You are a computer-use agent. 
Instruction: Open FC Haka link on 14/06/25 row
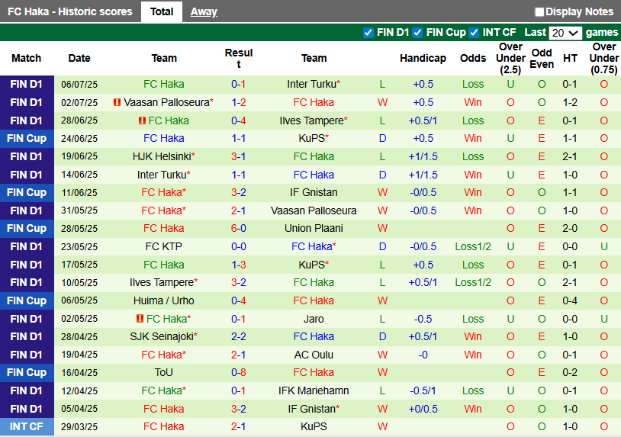tap(314, 175)
